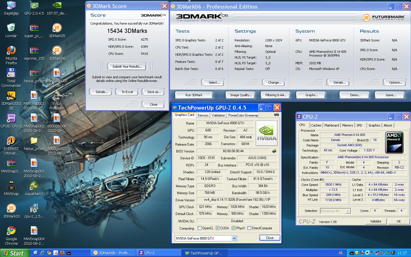Click the HU language indicator in taskbar
Screen dimensions: 411x257
pos(341,253)
